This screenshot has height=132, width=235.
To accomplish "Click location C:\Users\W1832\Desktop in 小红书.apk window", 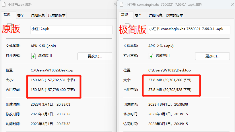I will pyautogui.click(x=52, y=70).
